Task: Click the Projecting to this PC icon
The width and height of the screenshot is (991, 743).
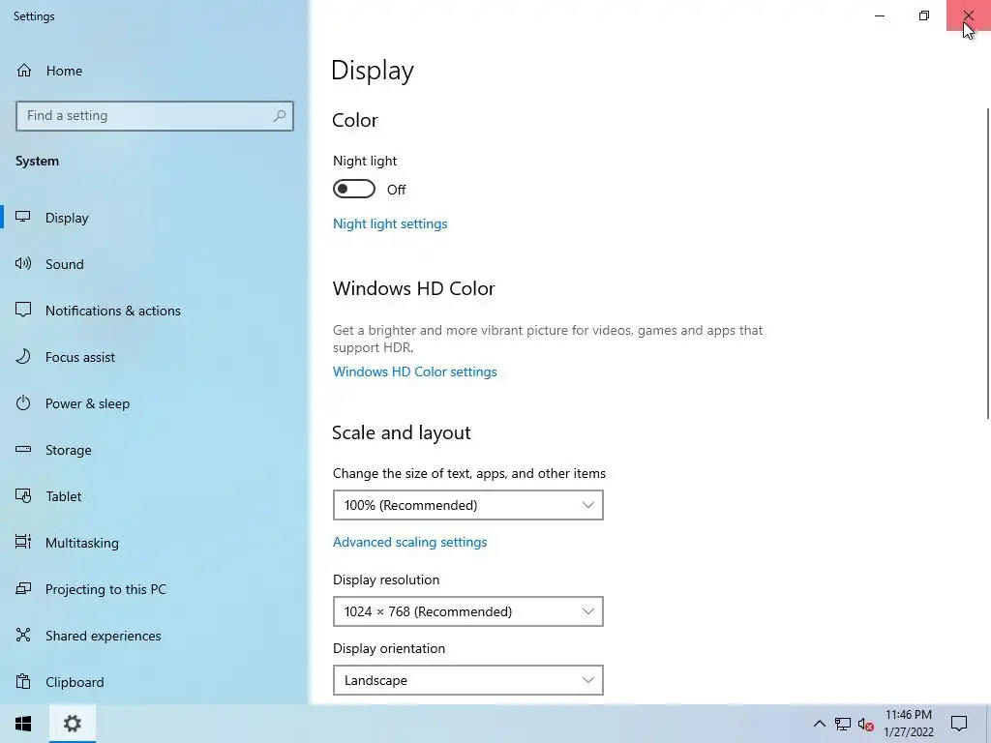Action: point(23,589)
